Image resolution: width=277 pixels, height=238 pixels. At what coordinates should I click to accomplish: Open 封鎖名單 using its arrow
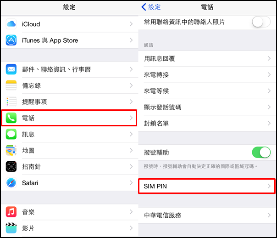pos(269,123)
